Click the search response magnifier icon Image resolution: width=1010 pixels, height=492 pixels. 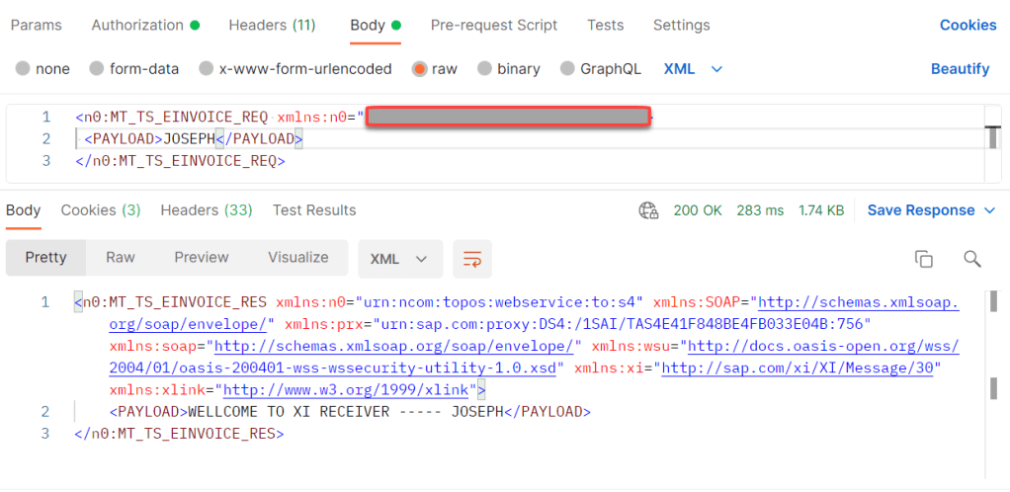971,259
